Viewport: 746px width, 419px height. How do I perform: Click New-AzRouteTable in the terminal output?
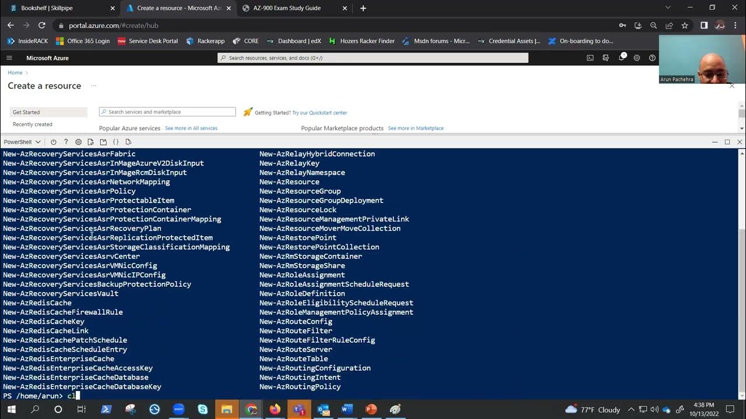(294, 359)
